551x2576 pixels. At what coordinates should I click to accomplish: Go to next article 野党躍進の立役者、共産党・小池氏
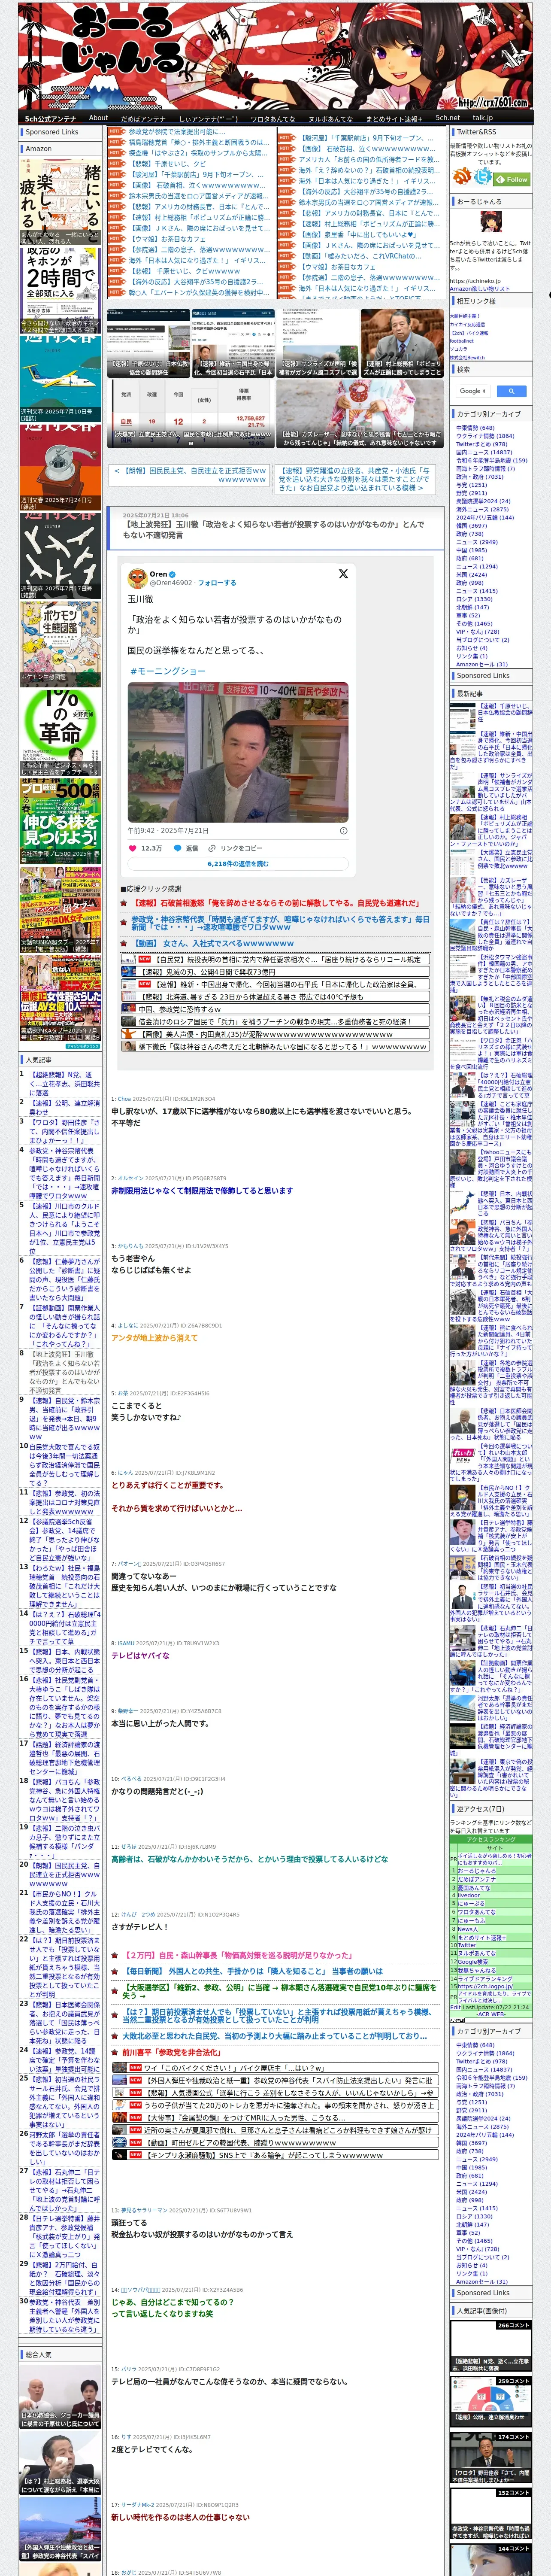[354, 479]
